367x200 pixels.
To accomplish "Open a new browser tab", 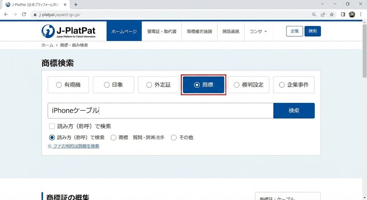I will click(76, 4).
